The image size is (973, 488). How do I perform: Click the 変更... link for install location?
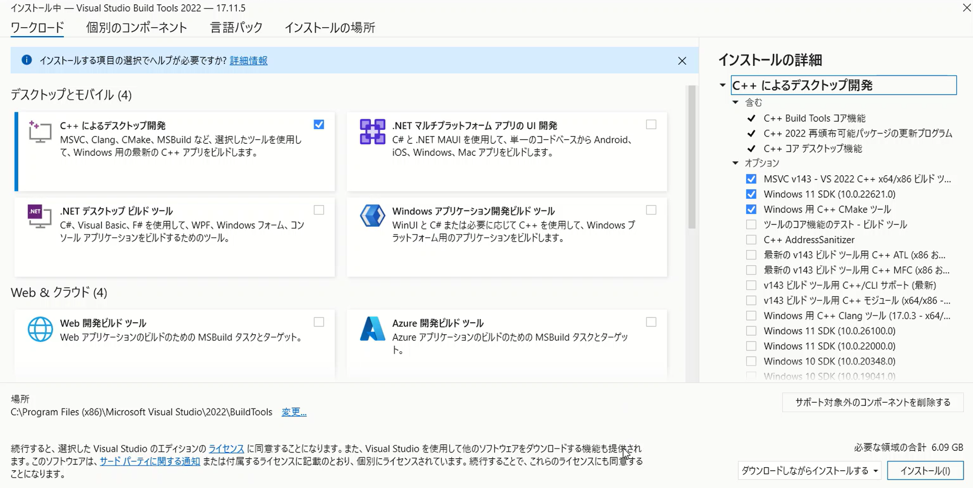(x=294, y=412)
